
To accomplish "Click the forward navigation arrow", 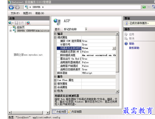I will click(17, 7).
